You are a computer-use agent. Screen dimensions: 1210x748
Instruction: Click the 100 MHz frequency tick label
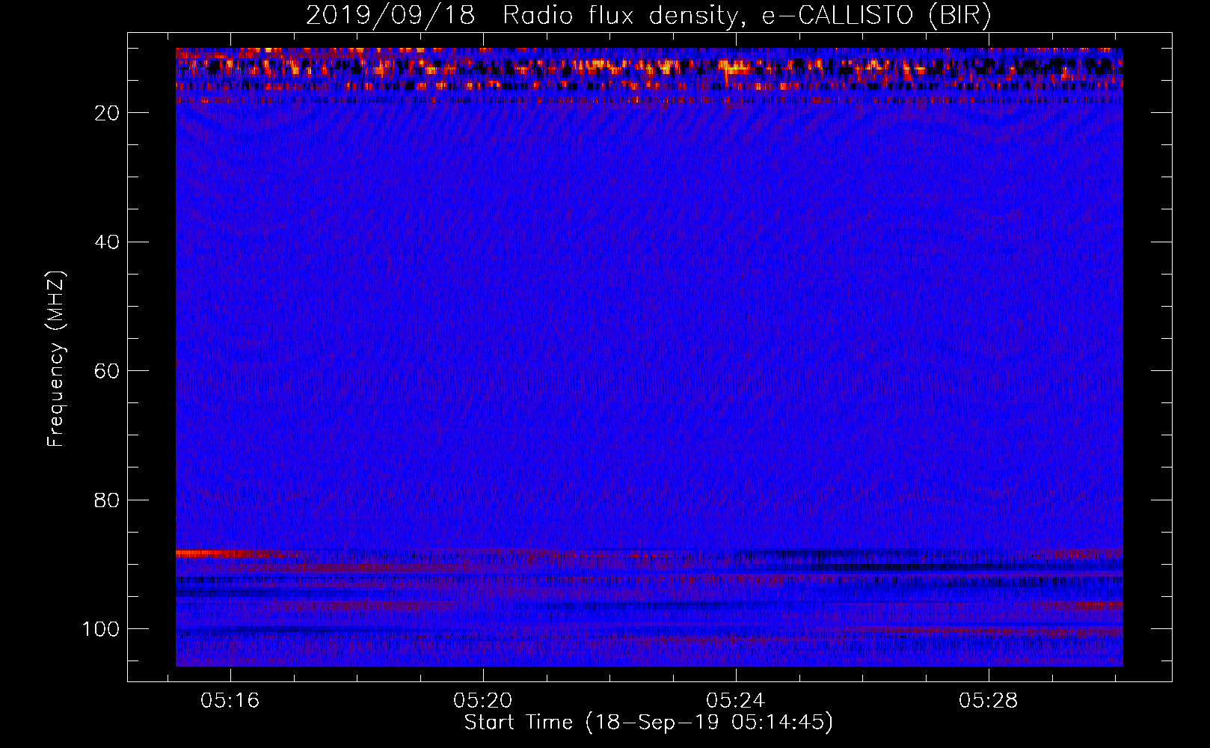click(101, 629)
